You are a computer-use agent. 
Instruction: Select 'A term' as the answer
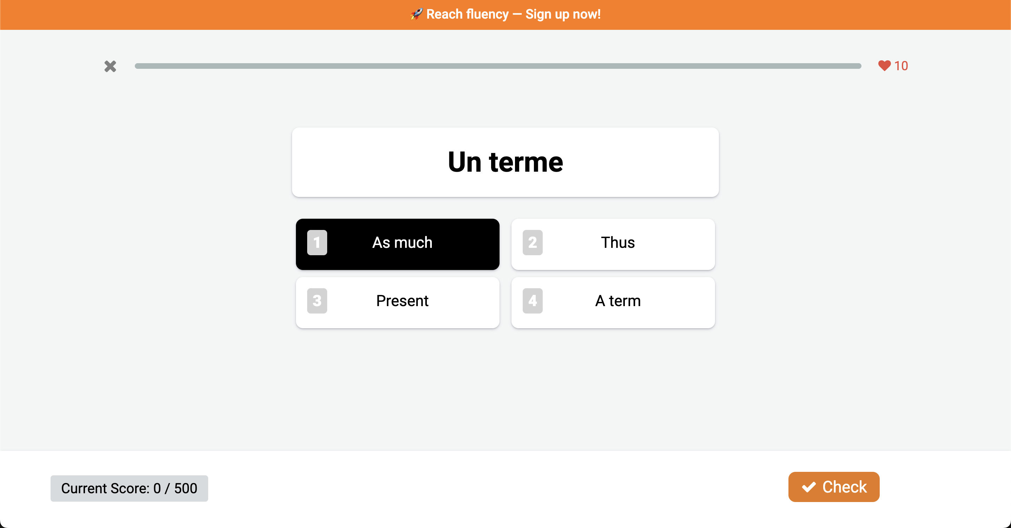coord(613,302)
